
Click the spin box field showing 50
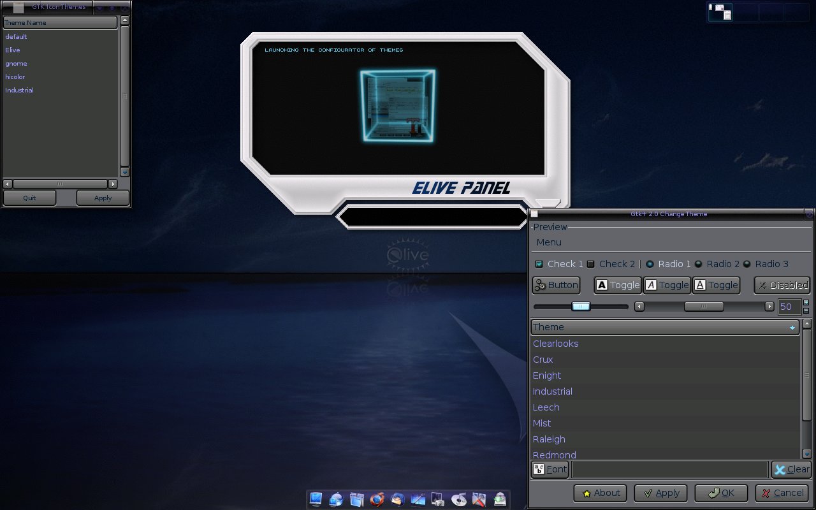(x=789, y=307)
